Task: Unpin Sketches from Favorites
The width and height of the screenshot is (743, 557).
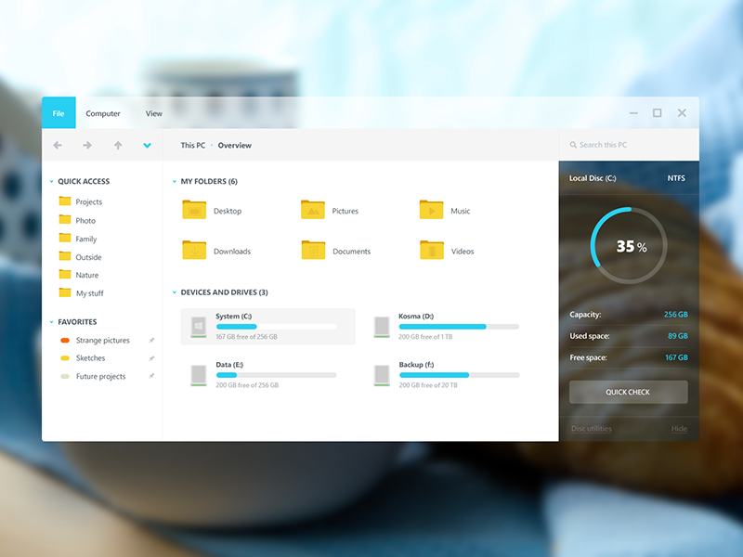Action: 151,358
